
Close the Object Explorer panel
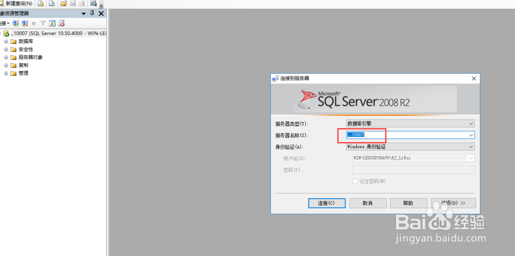[x=101, y=13]
